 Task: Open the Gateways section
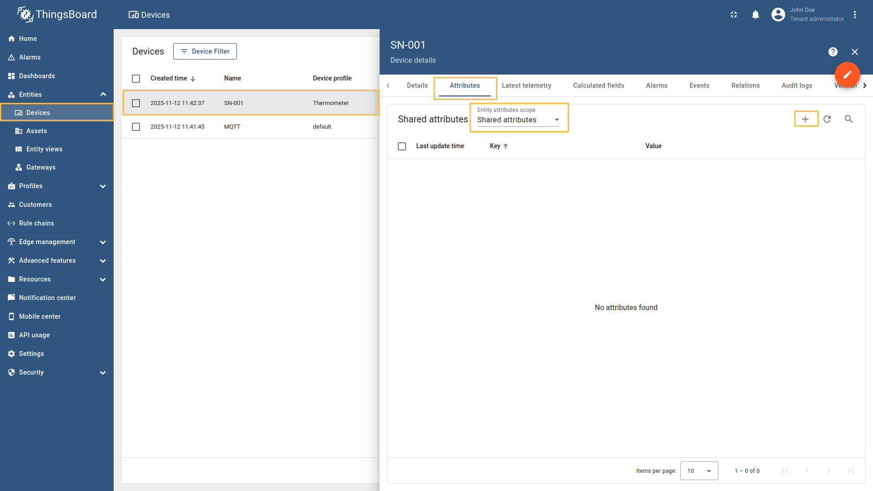click(40, 167)
